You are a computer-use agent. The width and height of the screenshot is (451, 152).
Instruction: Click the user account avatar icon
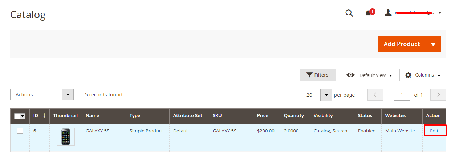click(x=388, y=13)
